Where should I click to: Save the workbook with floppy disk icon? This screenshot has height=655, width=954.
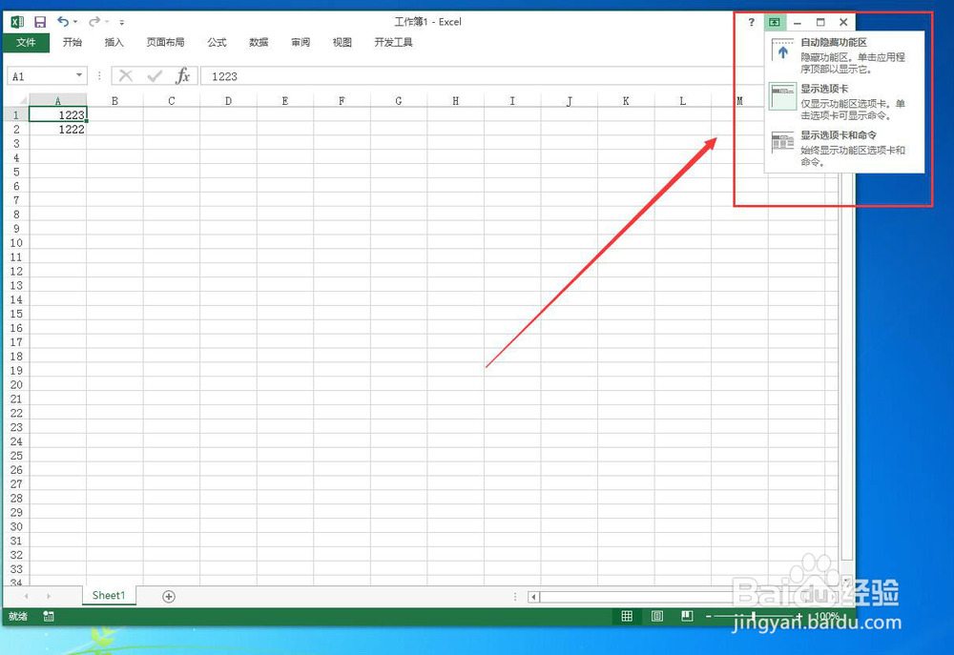pos(40,22)
